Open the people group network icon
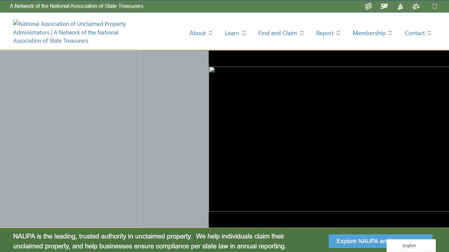The image size is (449, 252). tap(416, 6)
